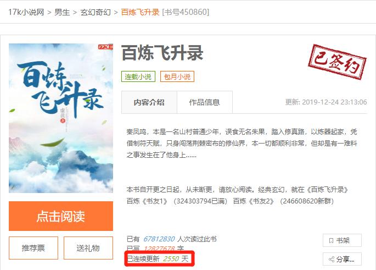376x270 pixels.
Task: Click the bookmark icon beside 书架
Action: pos(331,240)
